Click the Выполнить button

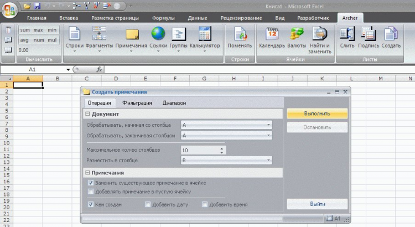317,114
